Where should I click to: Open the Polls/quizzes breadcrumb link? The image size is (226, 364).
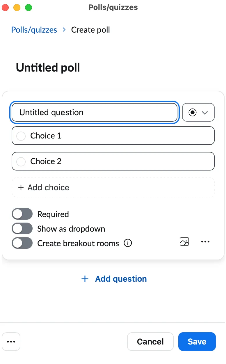(x=34, y=30)
